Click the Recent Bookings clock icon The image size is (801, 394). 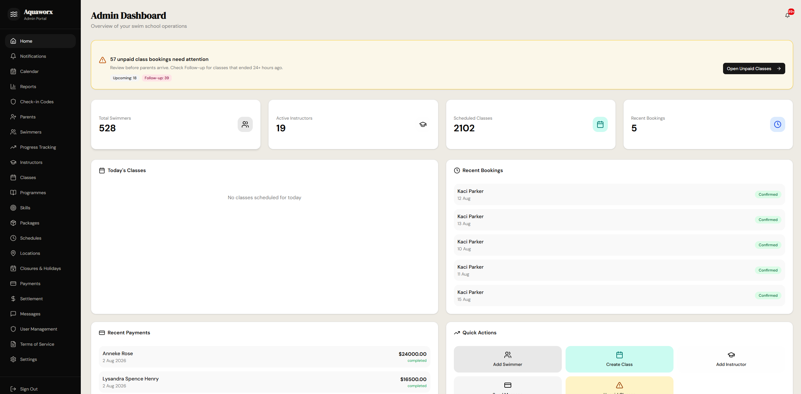tap(777, 124)
